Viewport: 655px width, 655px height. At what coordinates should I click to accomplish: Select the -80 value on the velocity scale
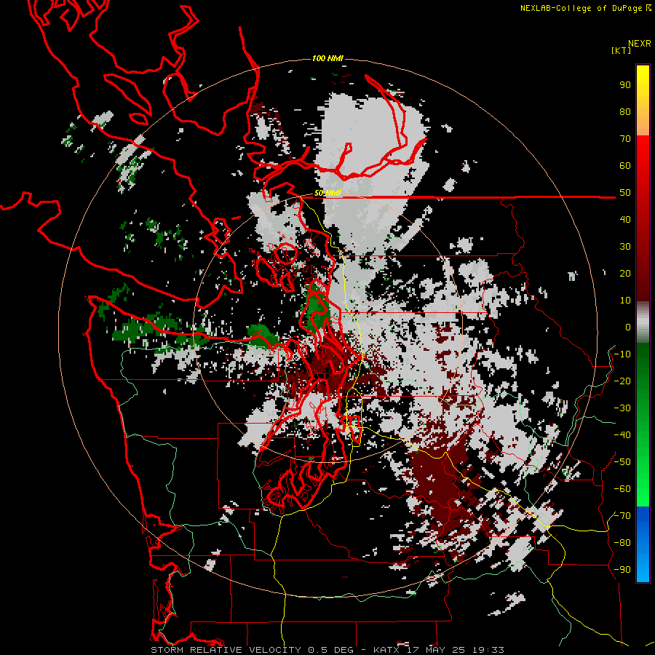(622, 543)
